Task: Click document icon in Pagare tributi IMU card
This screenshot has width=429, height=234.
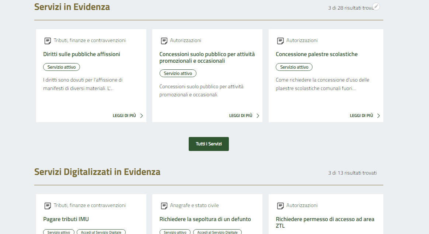Action: click(x=48, y=206)
